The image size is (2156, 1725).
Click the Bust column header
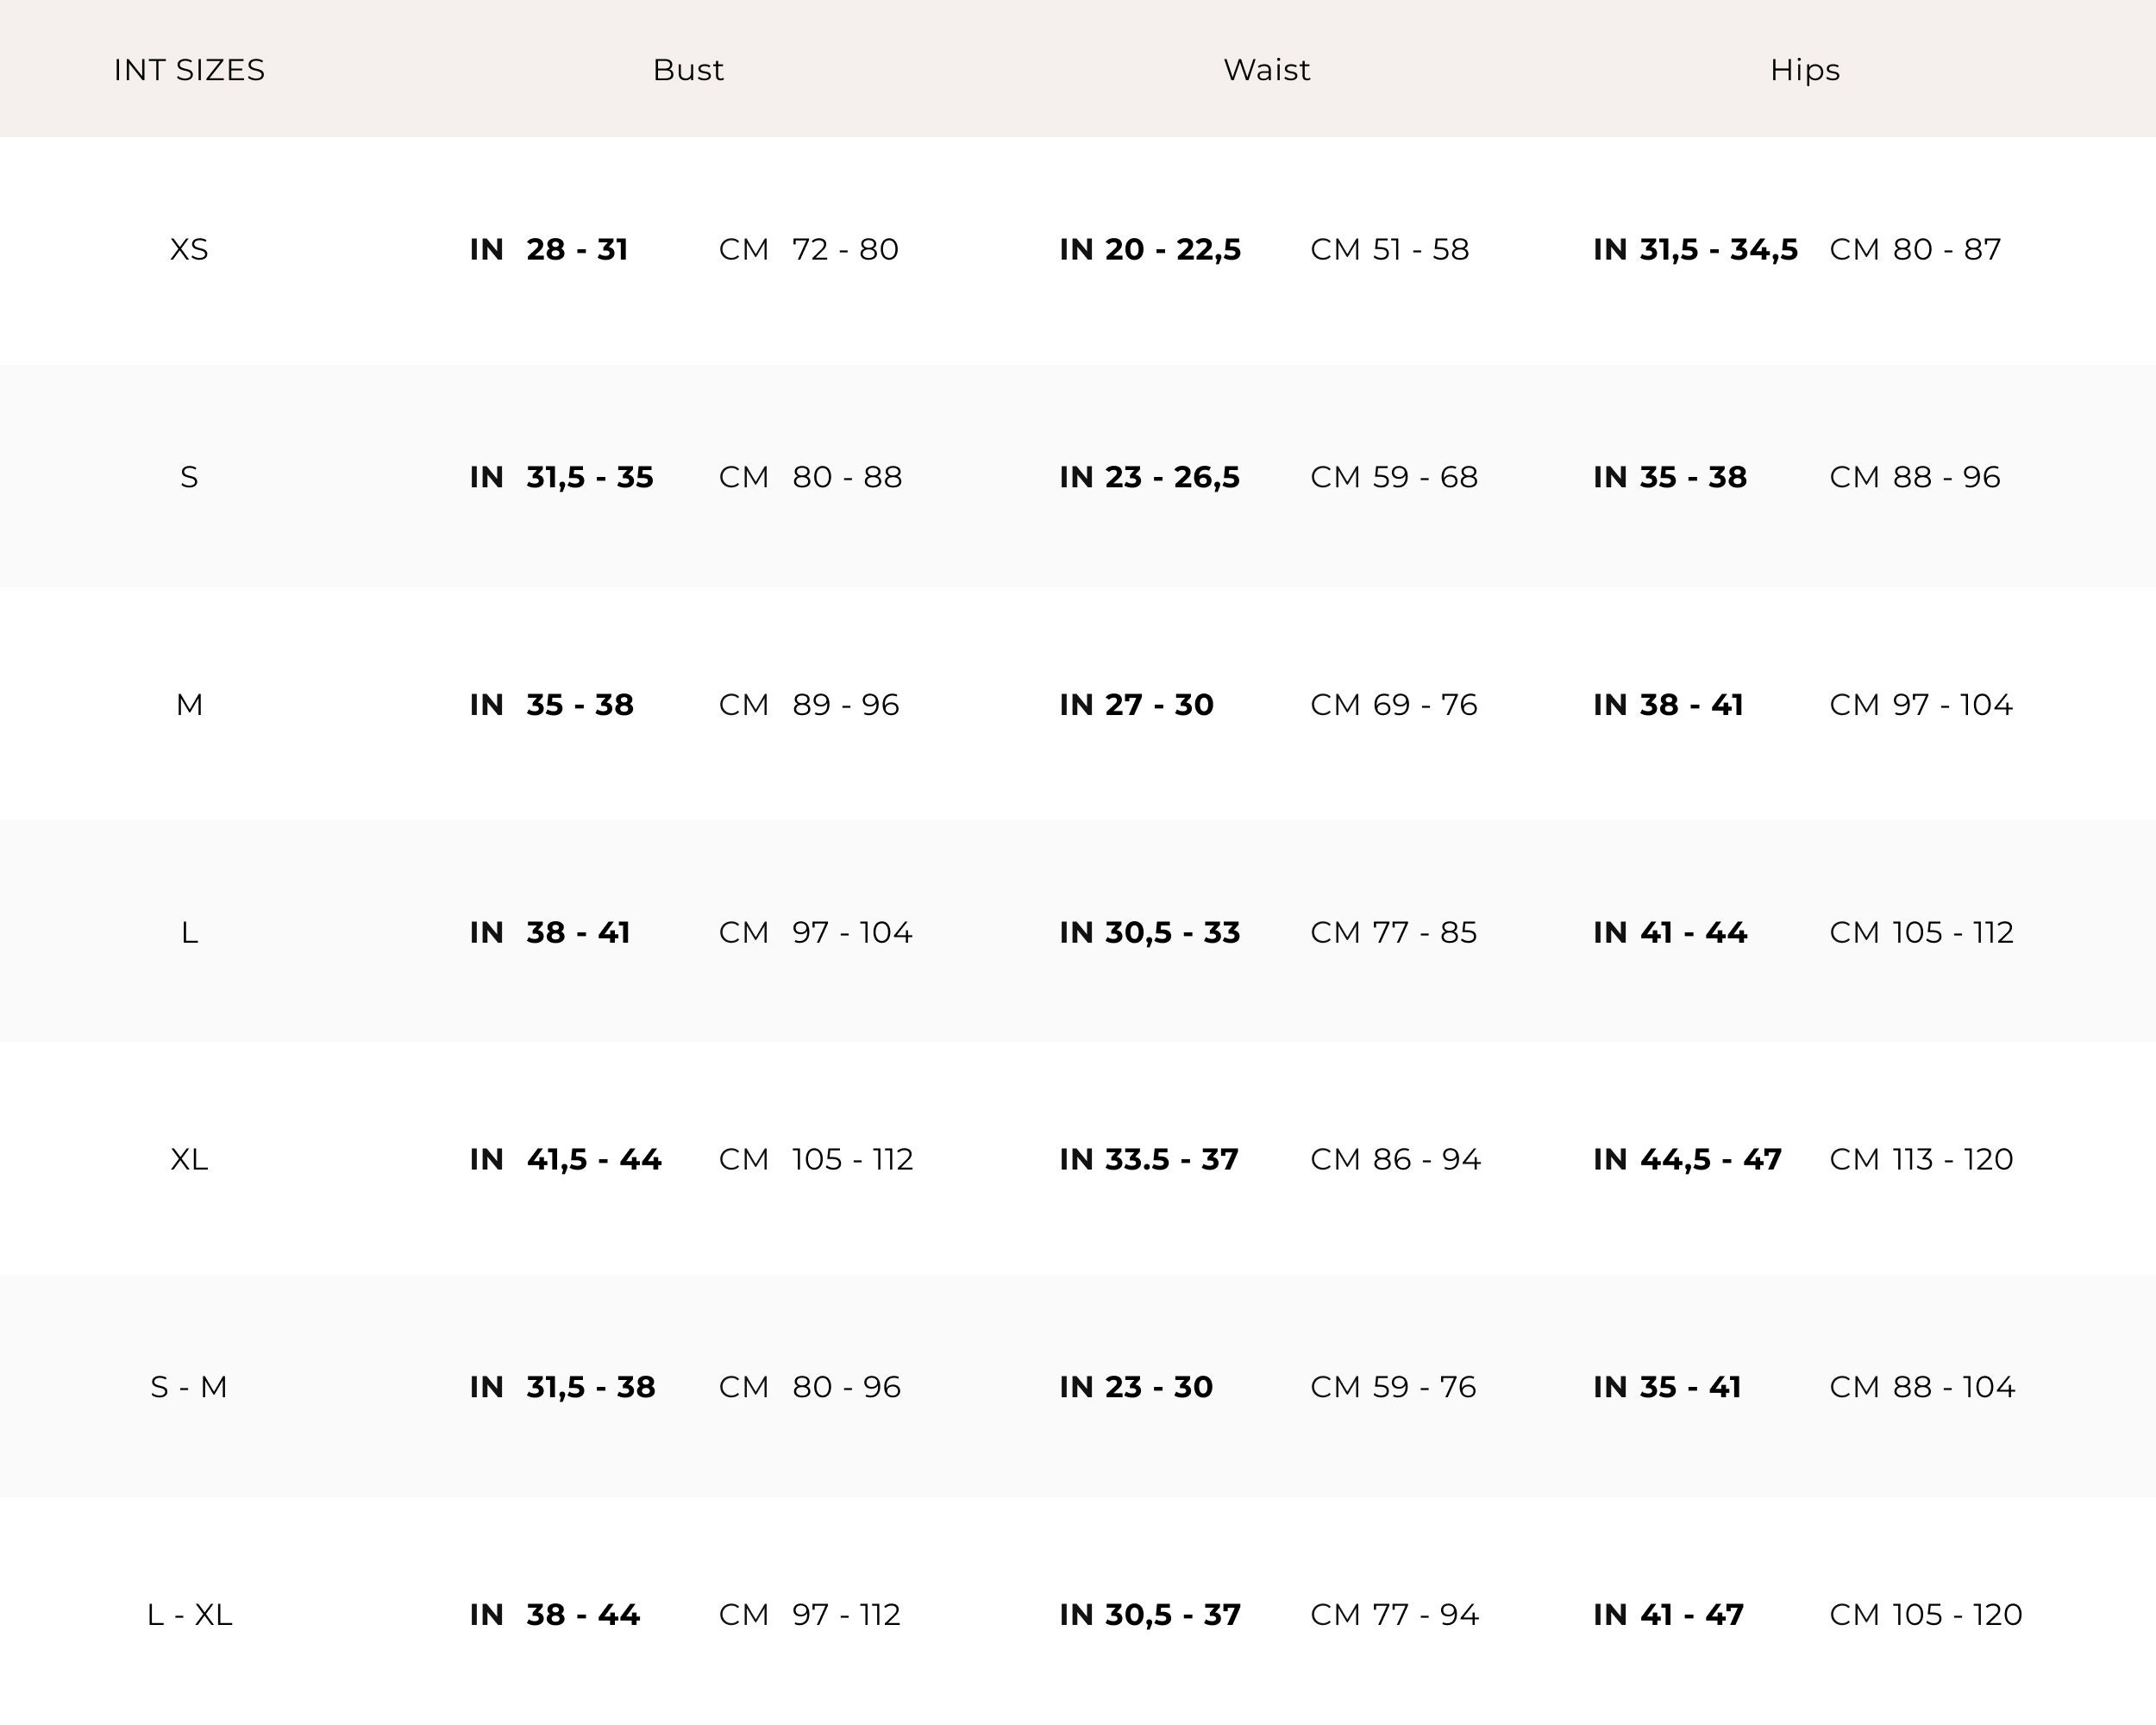688,70
